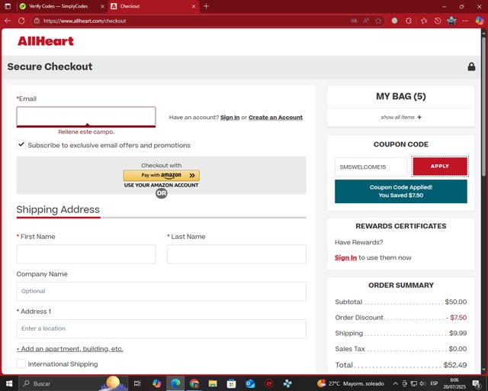Open a new browser tab

tap(206, 6)
